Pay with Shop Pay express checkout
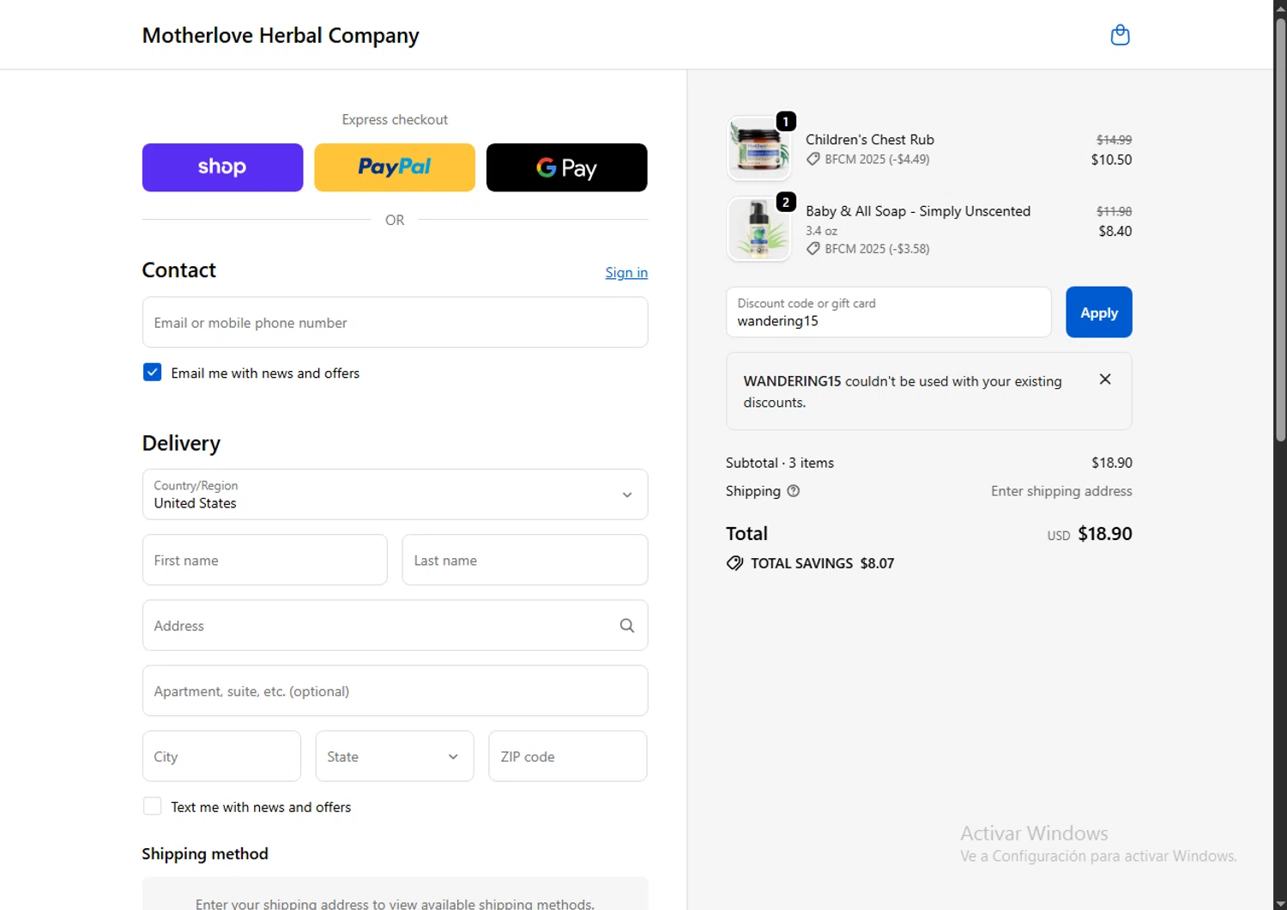 (x=222, y=167)
